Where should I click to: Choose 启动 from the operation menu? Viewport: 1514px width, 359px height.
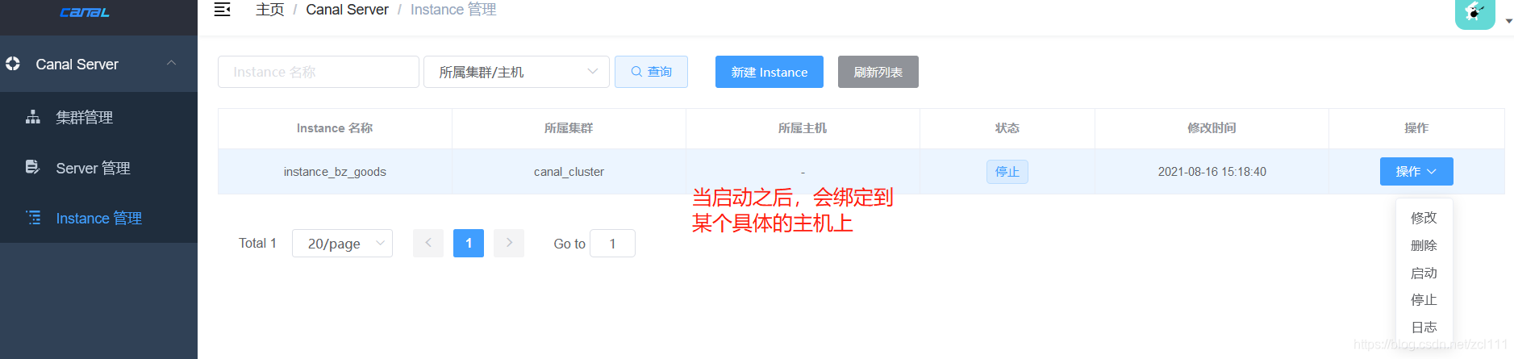(x=1424, y=273)
